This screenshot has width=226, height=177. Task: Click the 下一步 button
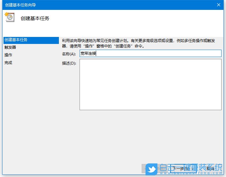tap(183, 168)
